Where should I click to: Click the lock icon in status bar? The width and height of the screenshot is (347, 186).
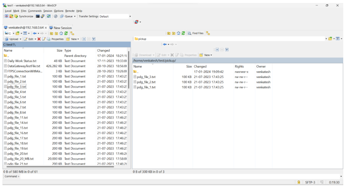(x=298, y=182)
